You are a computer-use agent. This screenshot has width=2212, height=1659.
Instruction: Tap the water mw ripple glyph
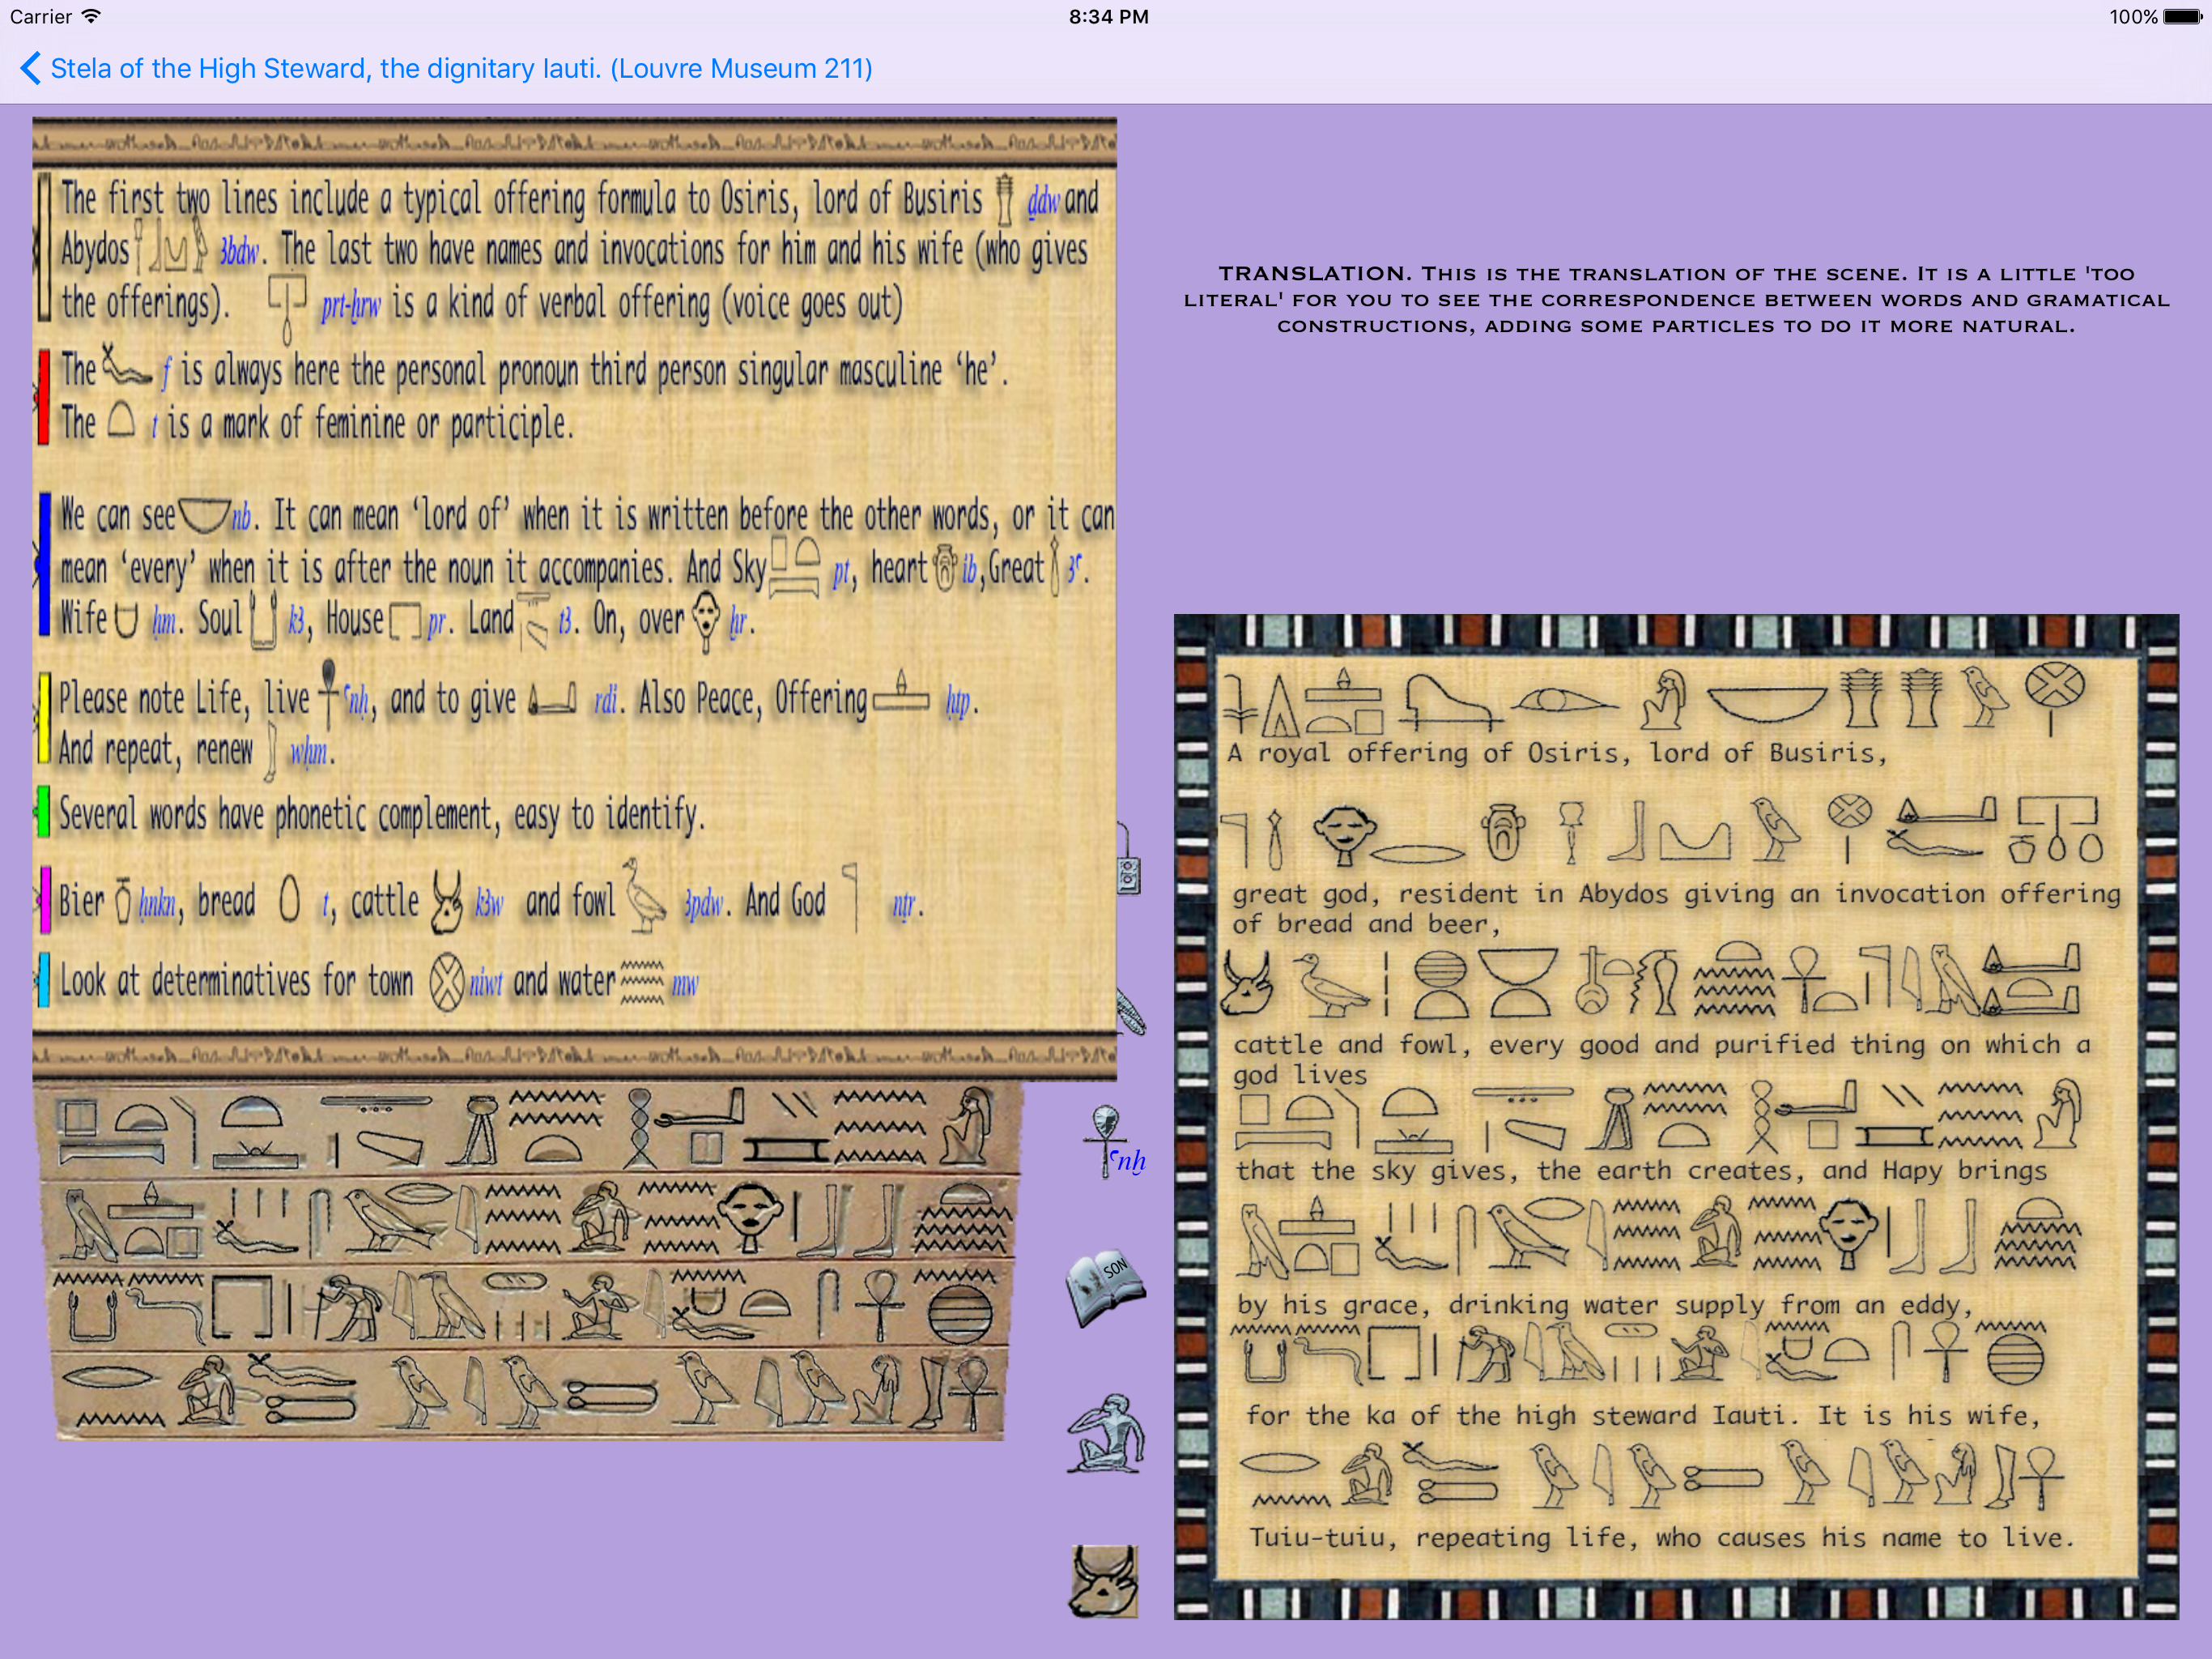point(642,982)
